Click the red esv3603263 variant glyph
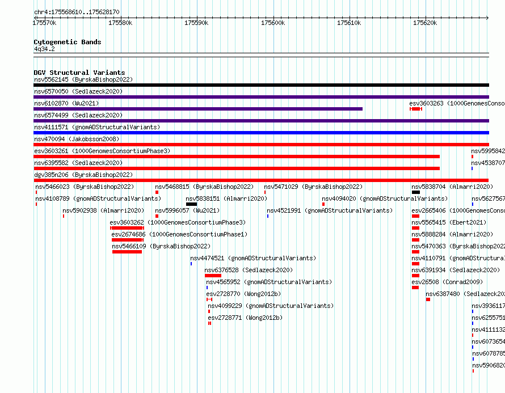Viewport: 505px width, 393px height. pos(416,109)
